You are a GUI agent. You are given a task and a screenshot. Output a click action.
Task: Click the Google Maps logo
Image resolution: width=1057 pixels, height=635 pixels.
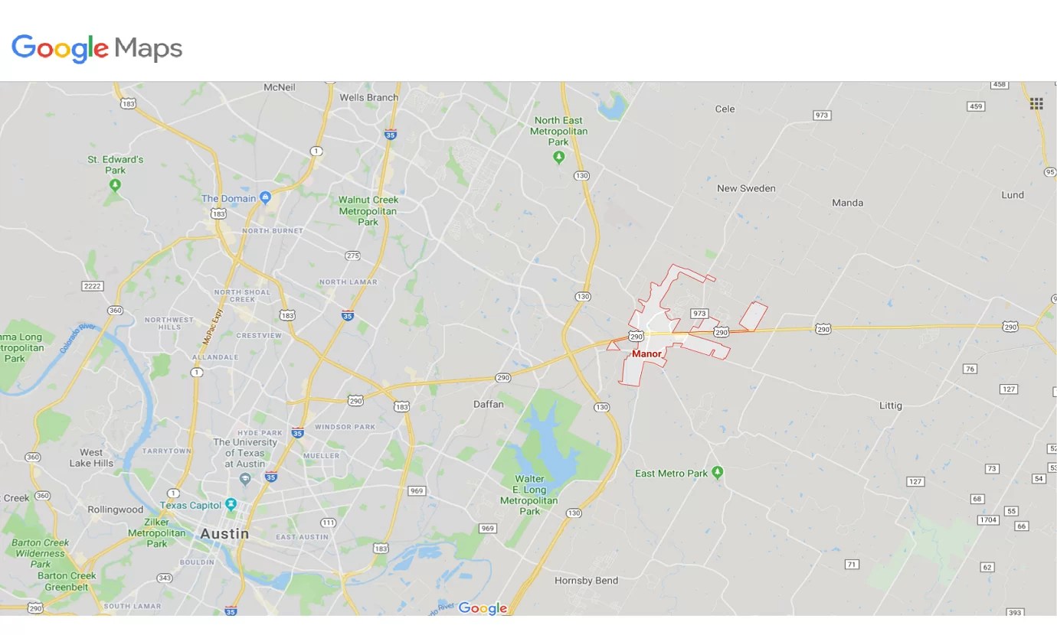[x=97, y=49]
